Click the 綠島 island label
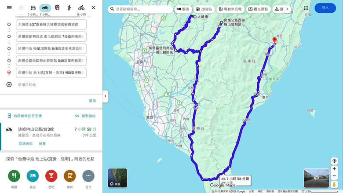 [310, 111]
